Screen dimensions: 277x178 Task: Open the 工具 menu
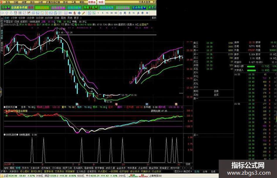click(74, 2)
